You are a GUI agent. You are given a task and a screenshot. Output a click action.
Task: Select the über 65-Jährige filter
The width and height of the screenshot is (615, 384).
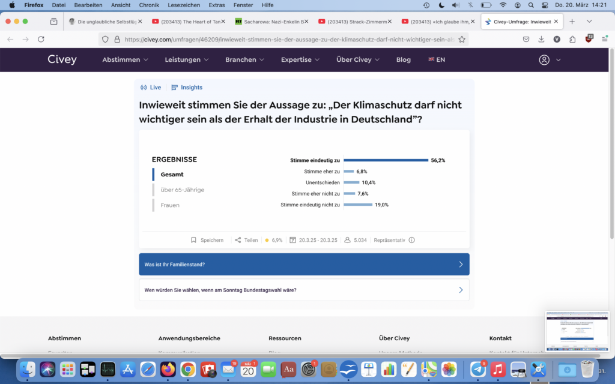[x=182, y=190]
